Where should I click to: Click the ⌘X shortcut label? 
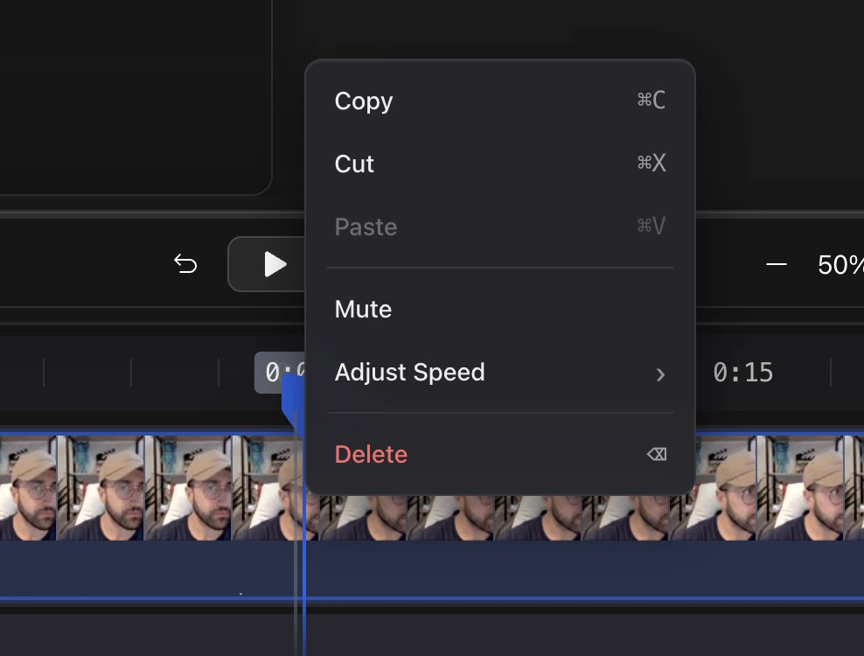(651, 163)
